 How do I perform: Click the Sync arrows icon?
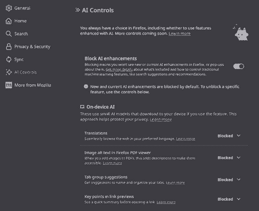point(9,59)
